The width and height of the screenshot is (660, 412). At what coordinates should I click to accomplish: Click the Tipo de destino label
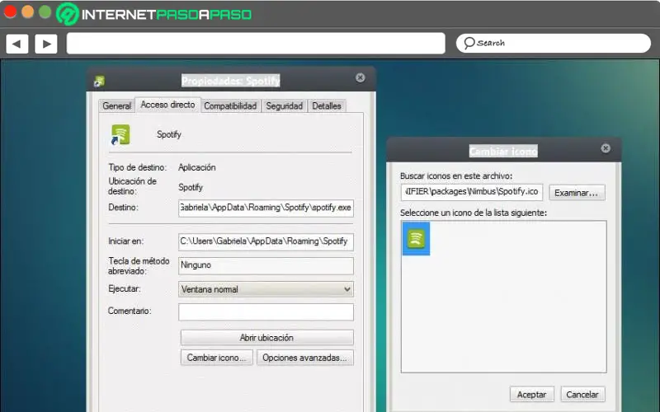(137, 167)
